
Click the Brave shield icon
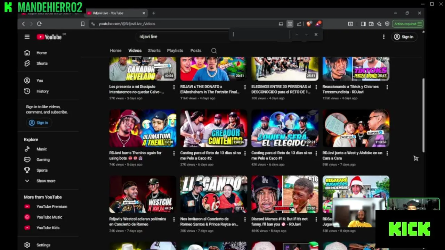(x=308, y=24)
